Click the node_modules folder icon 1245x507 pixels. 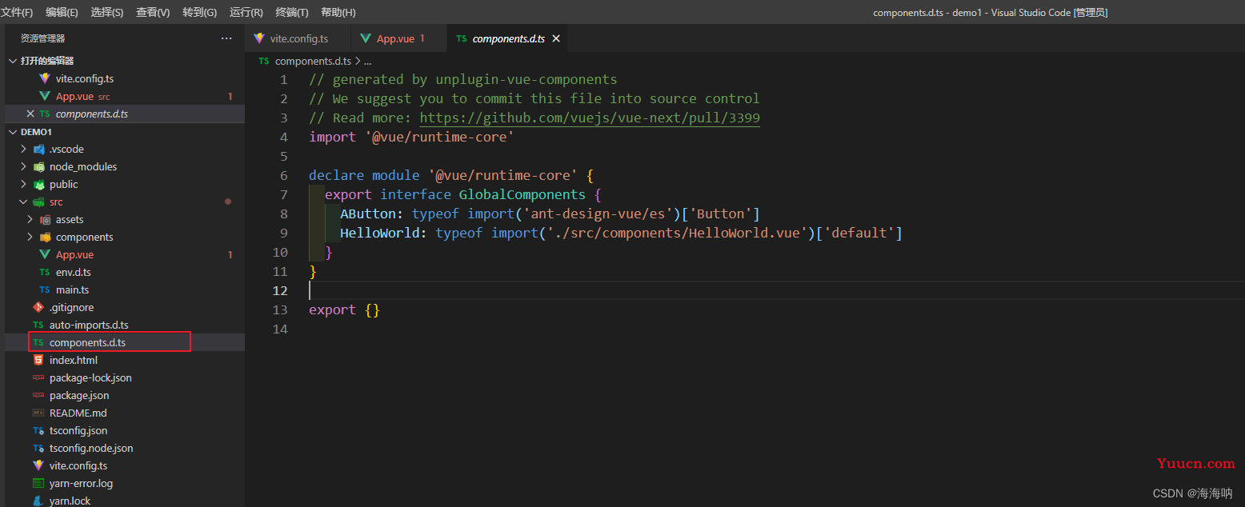[x=38, y=166]
